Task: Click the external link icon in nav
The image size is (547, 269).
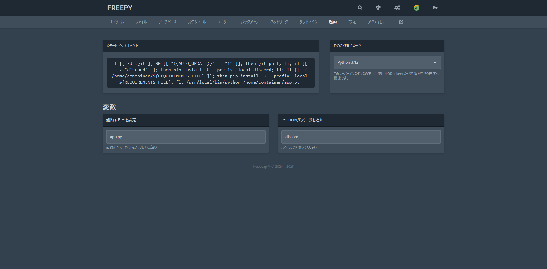Action: [x=401, y=22]
